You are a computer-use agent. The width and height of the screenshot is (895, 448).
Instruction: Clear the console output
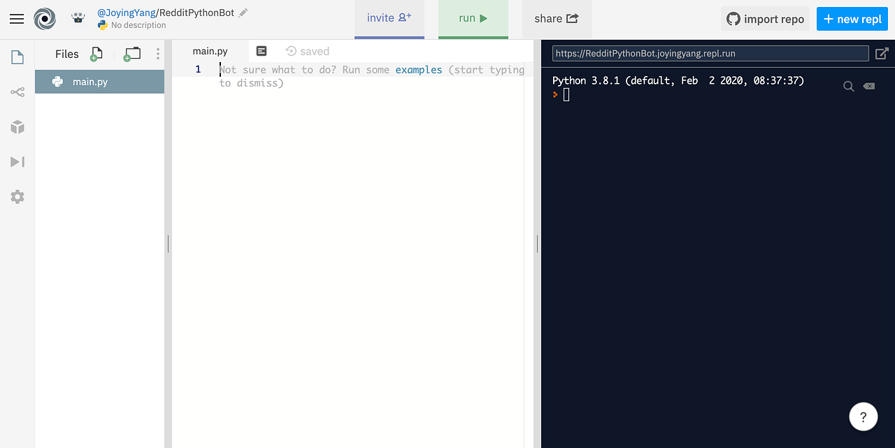click(869, 86)
